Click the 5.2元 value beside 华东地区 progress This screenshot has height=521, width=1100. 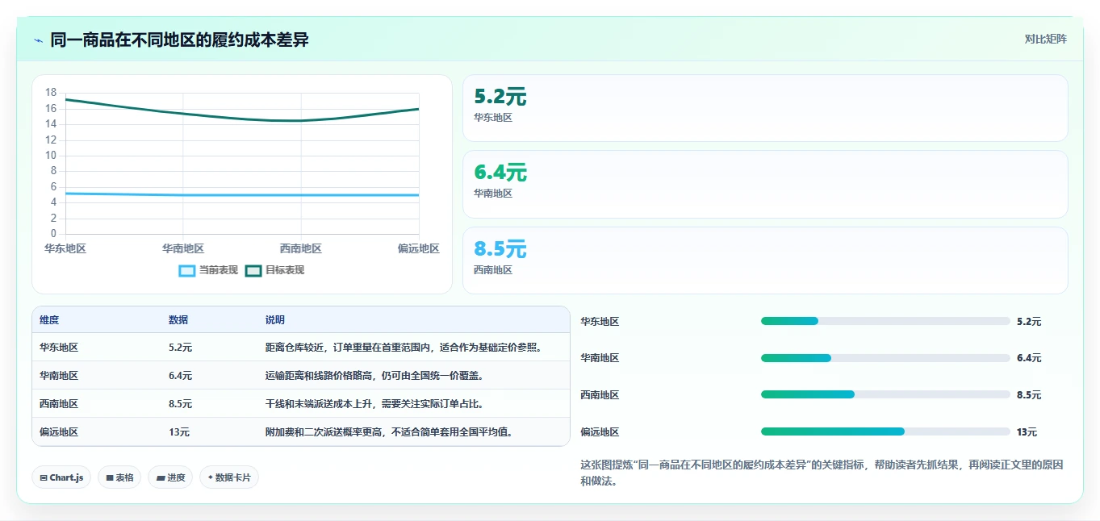1029,322
